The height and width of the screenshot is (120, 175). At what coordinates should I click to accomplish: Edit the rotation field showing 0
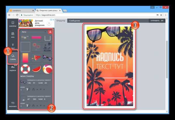point(45,99)
